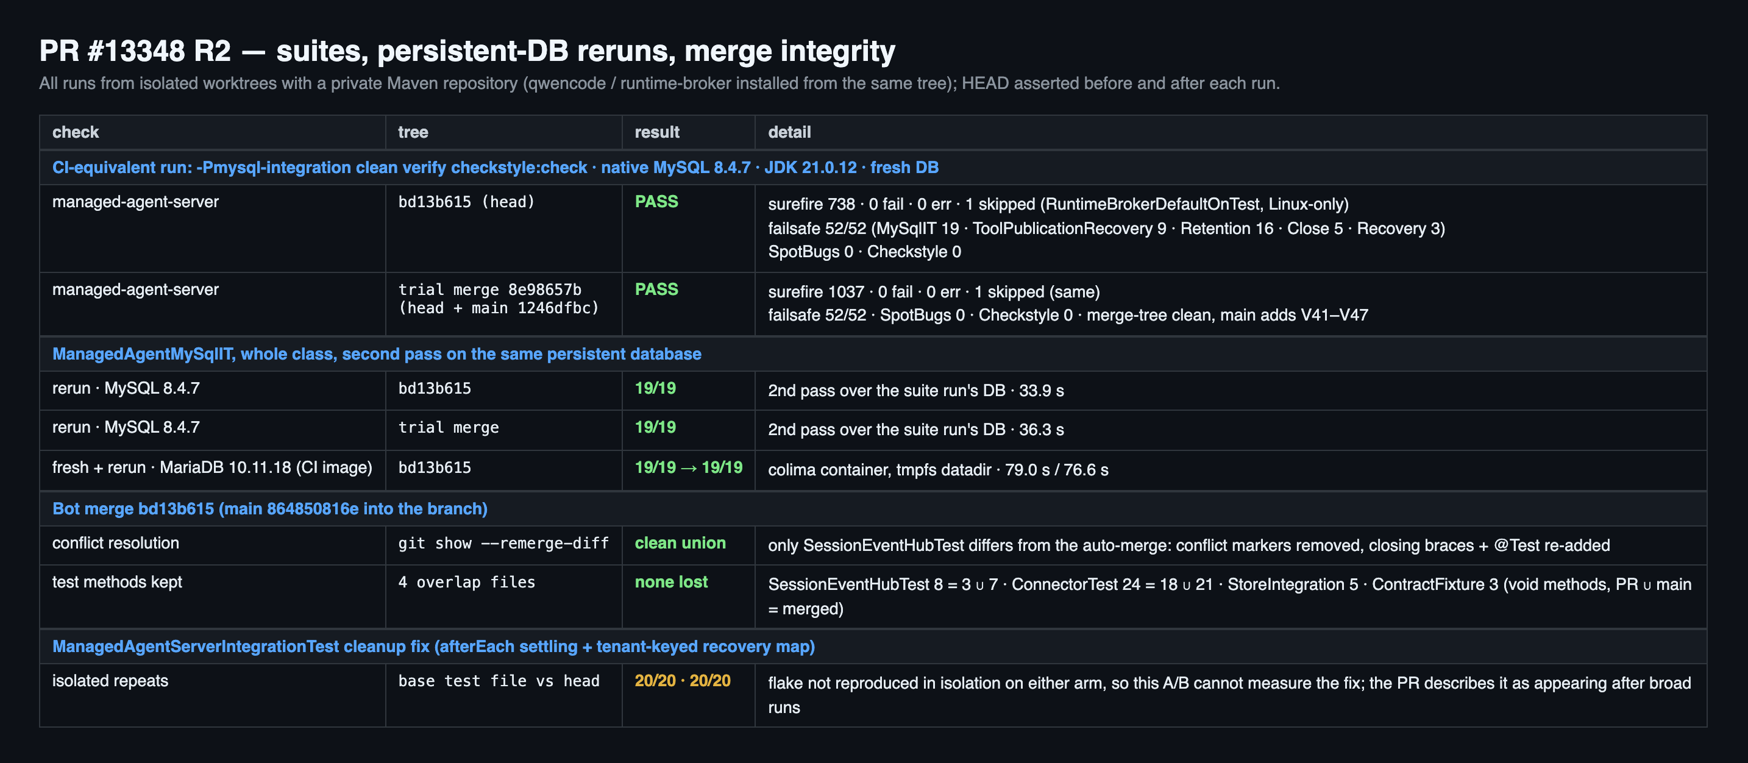1748x763 pixels.
Task: Click the 'surefire 1037' detail line
Action: [x=934, y=293]
